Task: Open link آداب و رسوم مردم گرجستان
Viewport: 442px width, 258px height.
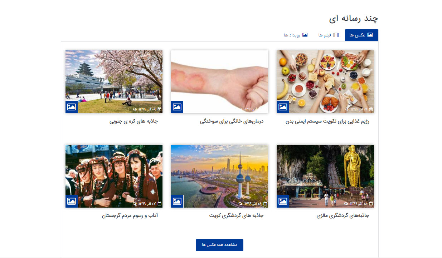Action: 130,216
